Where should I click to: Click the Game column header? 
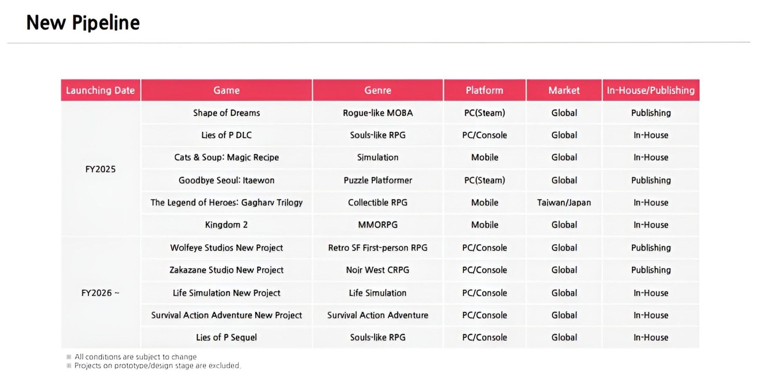click(226, 90)
